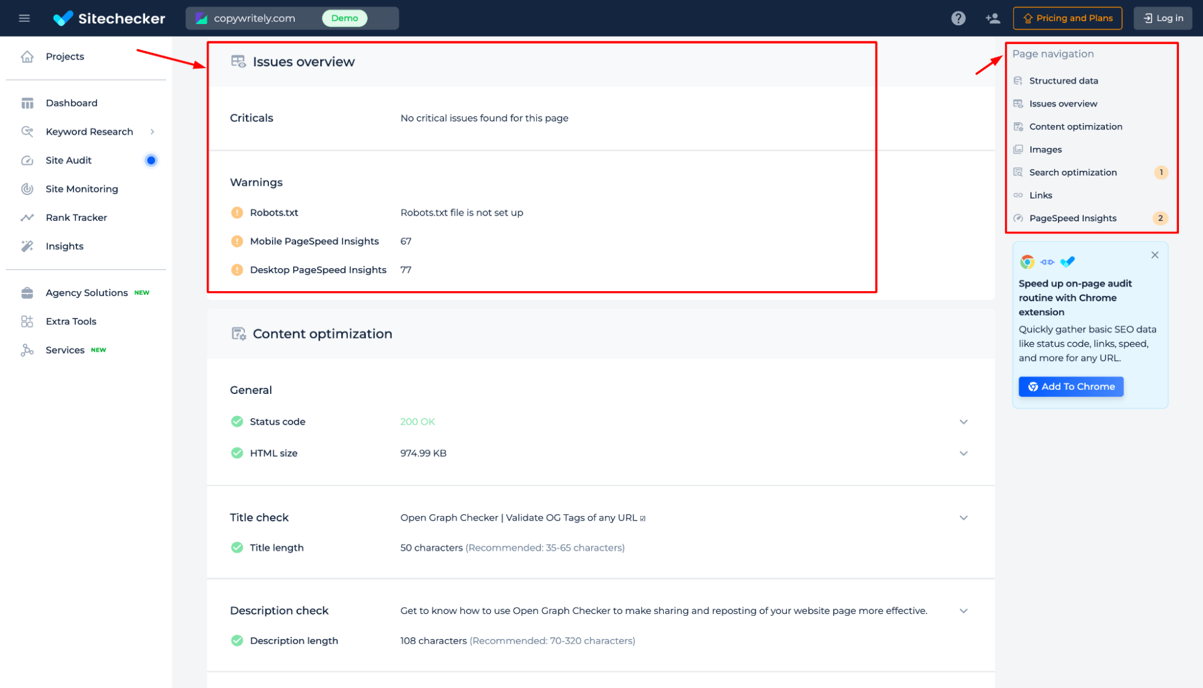Expand the HTML size row details
The image size is (1203, 688).
pyautogui.click(x=962, y=453)
